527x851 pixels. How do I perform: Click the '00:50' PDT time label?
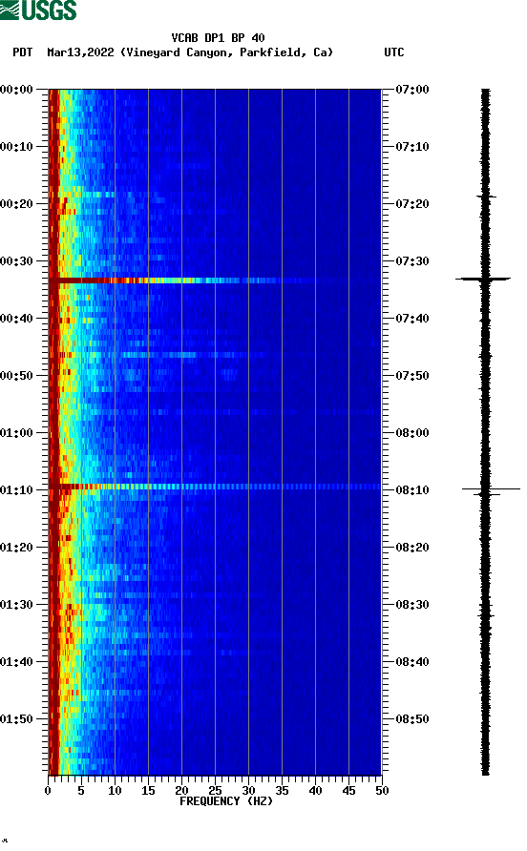point(17,376)
